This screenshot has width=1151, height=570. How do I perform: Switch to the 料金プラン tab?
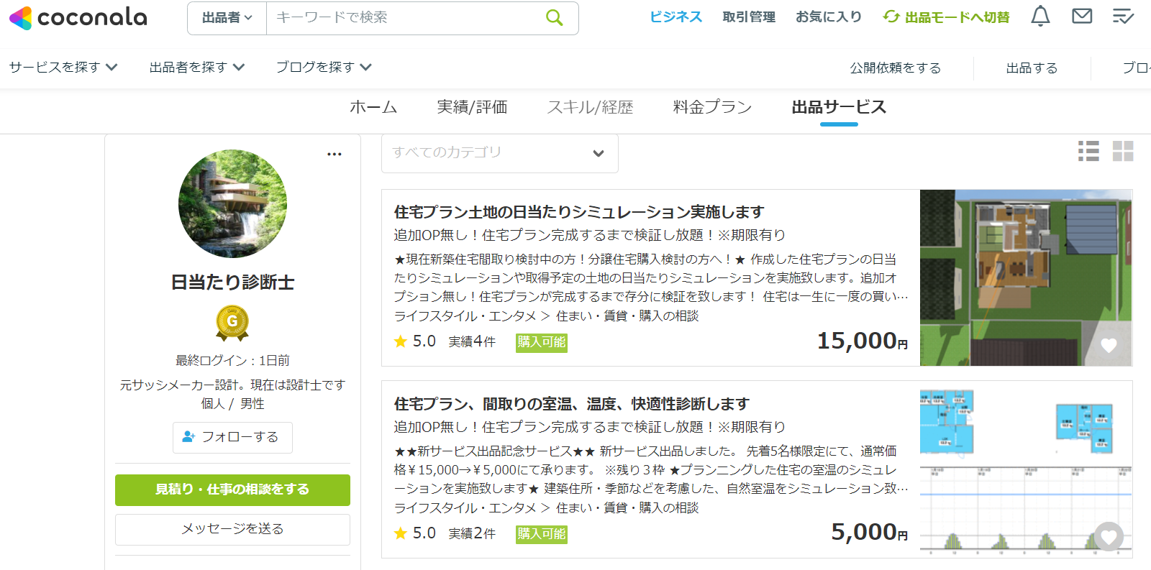click(712, 108)
